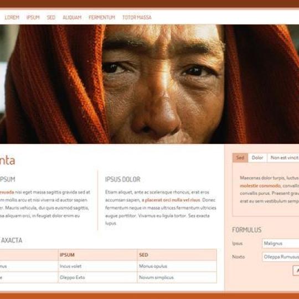The image size is (299, 299).
Task: Navigate to FERMENTUM in the top menu
Action: pyautogui.click(x=102, y=17)
